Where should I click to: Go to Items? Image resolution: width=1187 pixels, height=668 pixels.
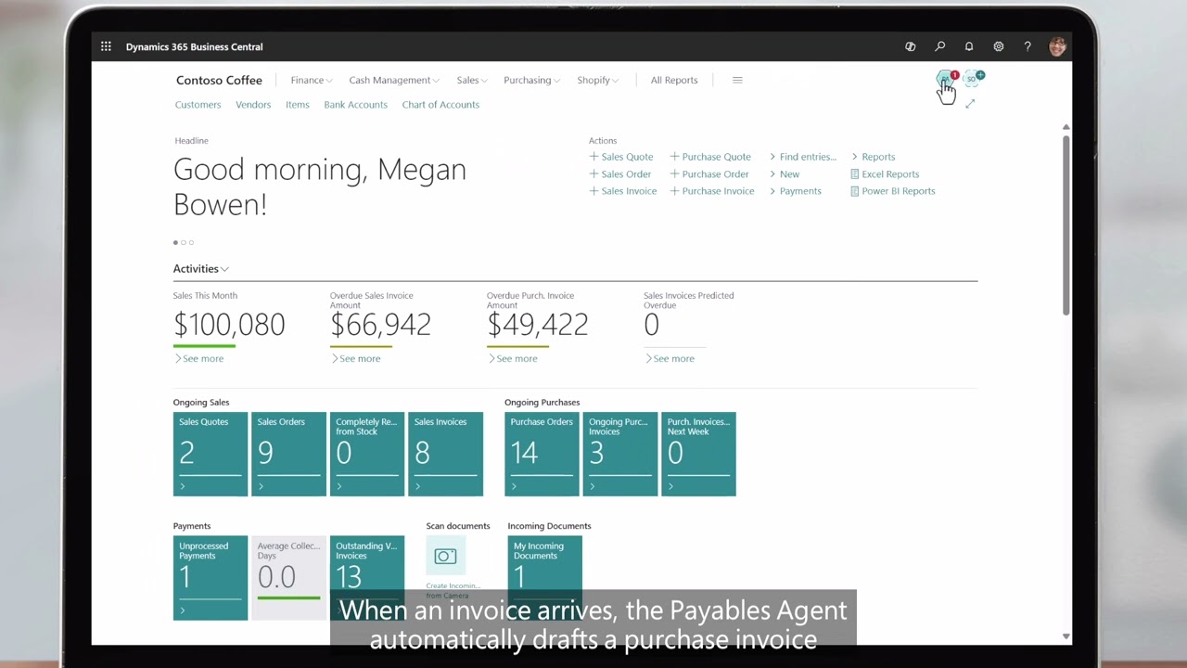298,105
